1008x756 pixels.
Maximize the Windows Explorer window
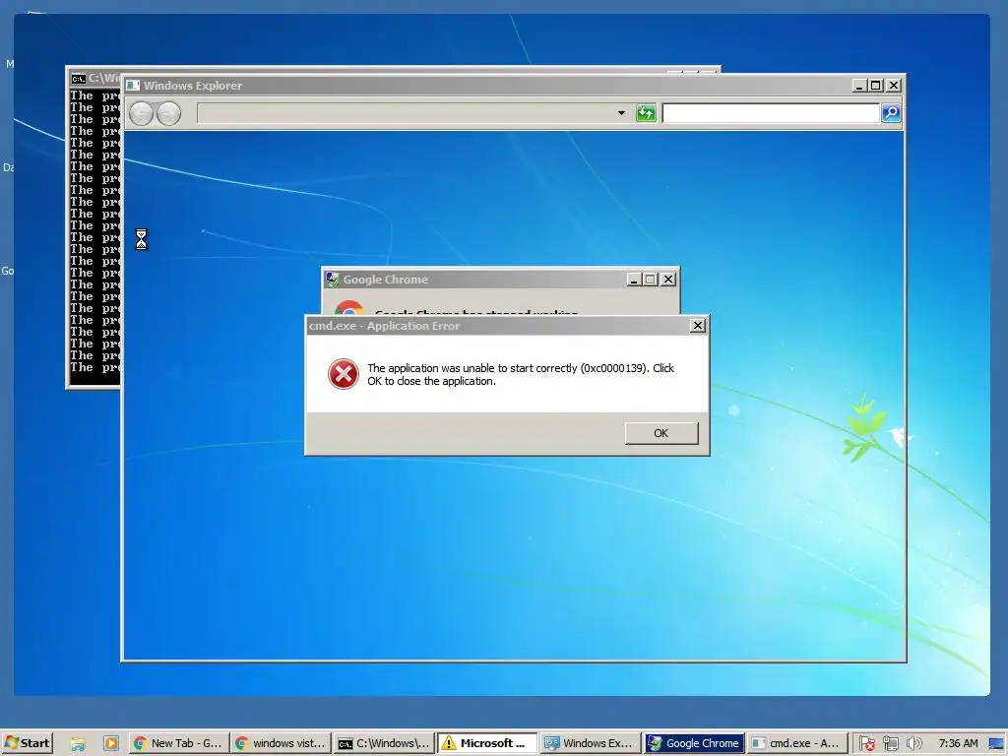click(875, 86)
